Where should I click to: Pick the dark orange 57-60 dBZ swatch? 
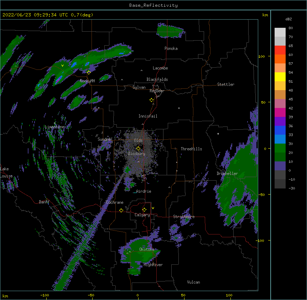point(280,59)
